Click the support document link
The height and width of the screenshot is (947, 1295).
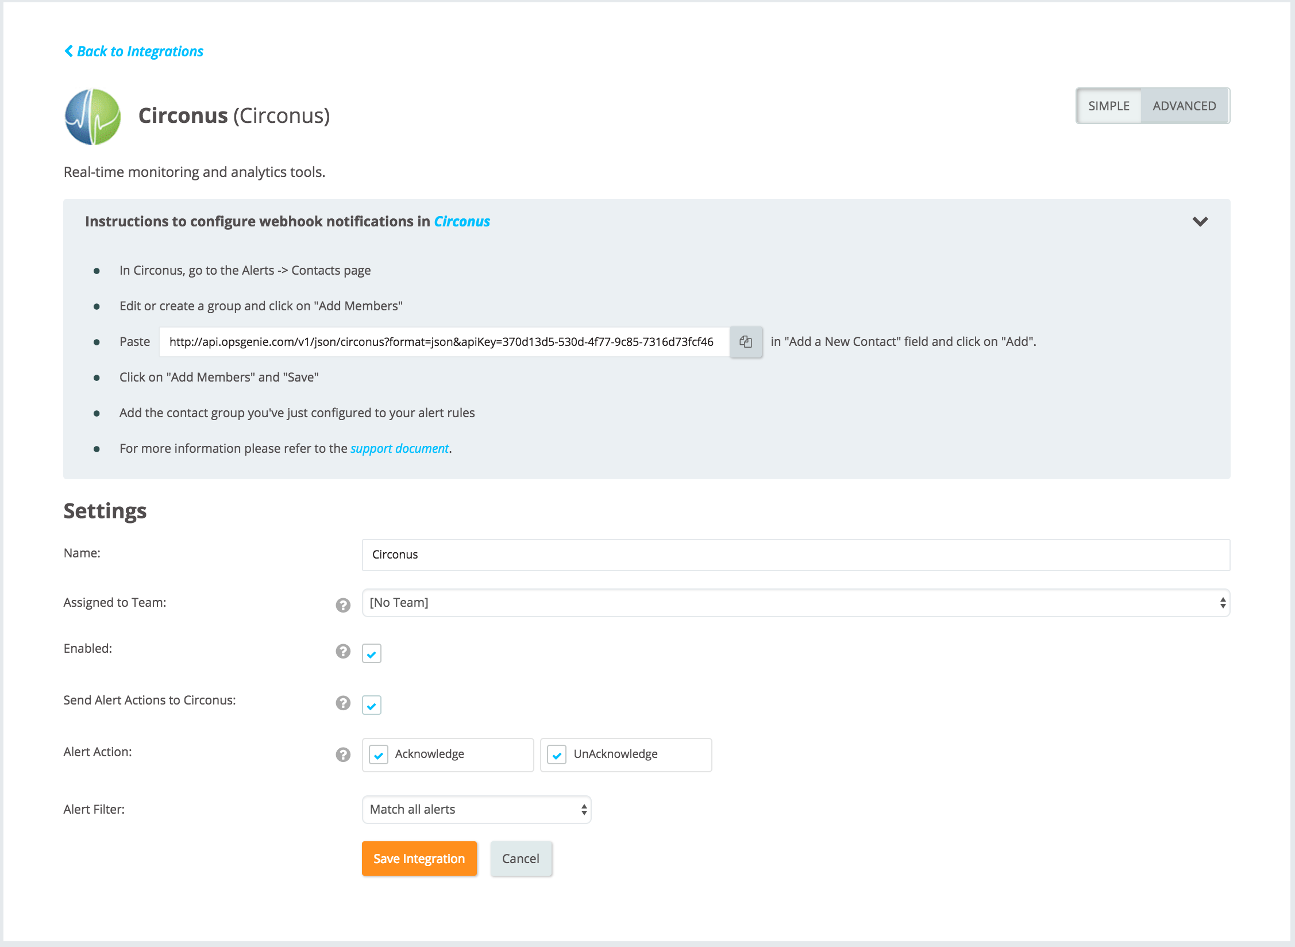(399, 448)
